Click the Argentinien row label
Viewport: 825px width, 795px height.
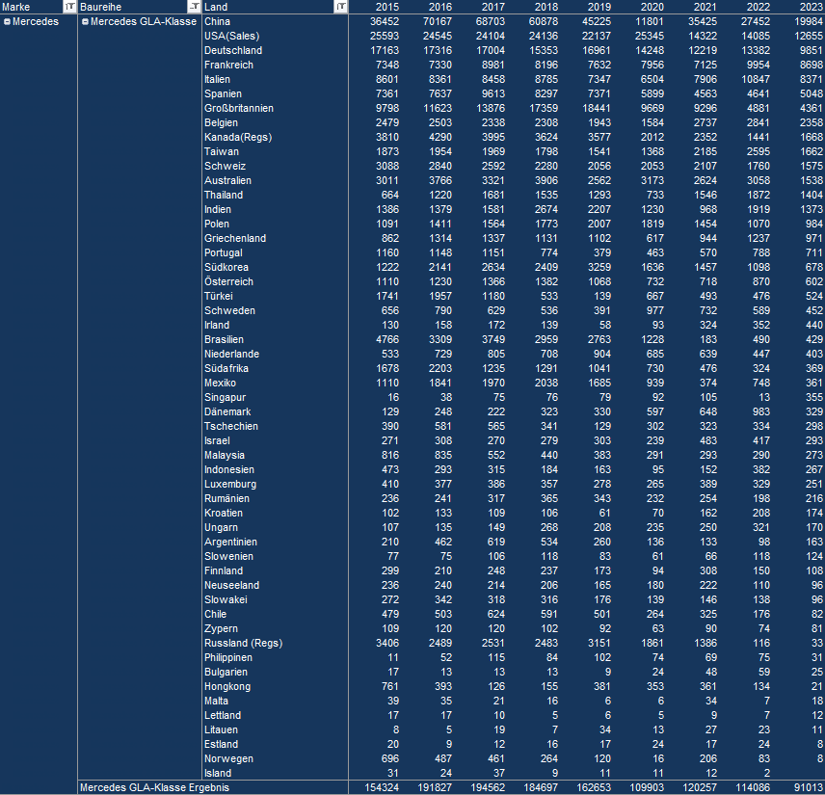pos(231,543)
